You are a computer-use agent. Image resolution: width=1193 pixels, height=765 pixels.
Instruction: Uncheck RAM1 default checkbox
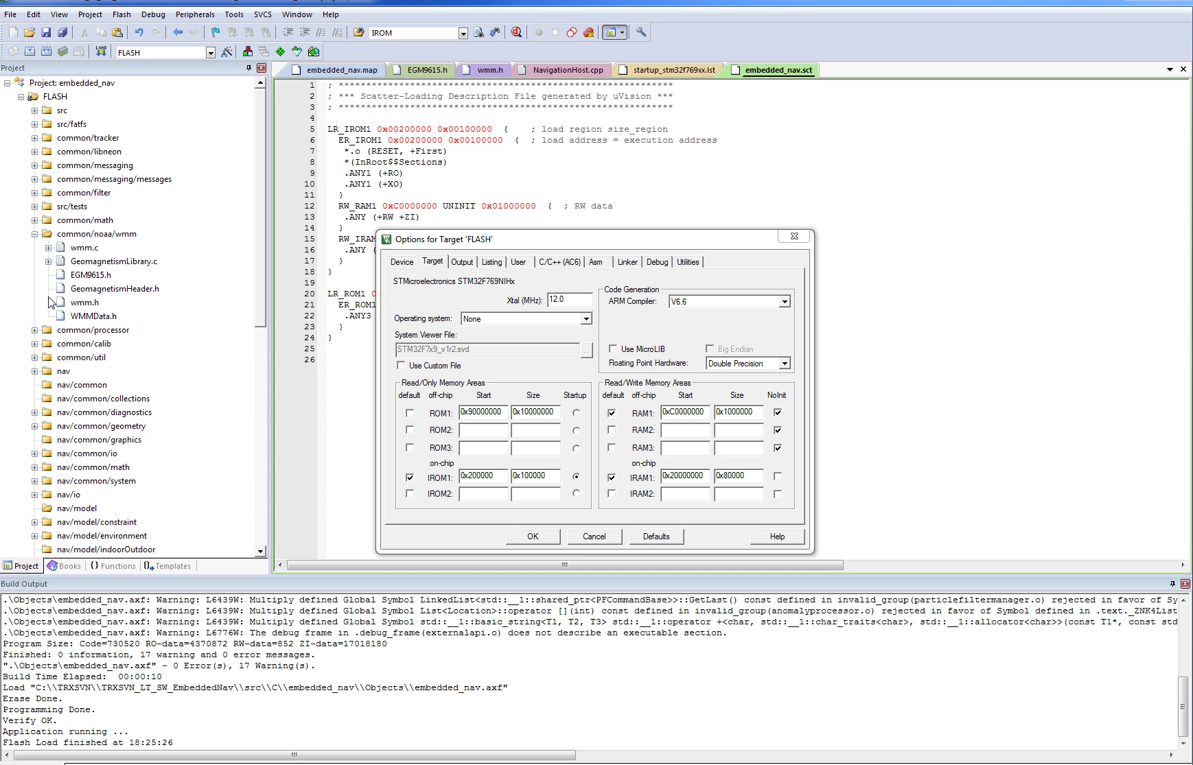click(612, 413)
